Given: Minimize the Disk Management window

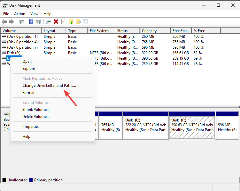Looking at the screenshot, I should pos(204,5).
